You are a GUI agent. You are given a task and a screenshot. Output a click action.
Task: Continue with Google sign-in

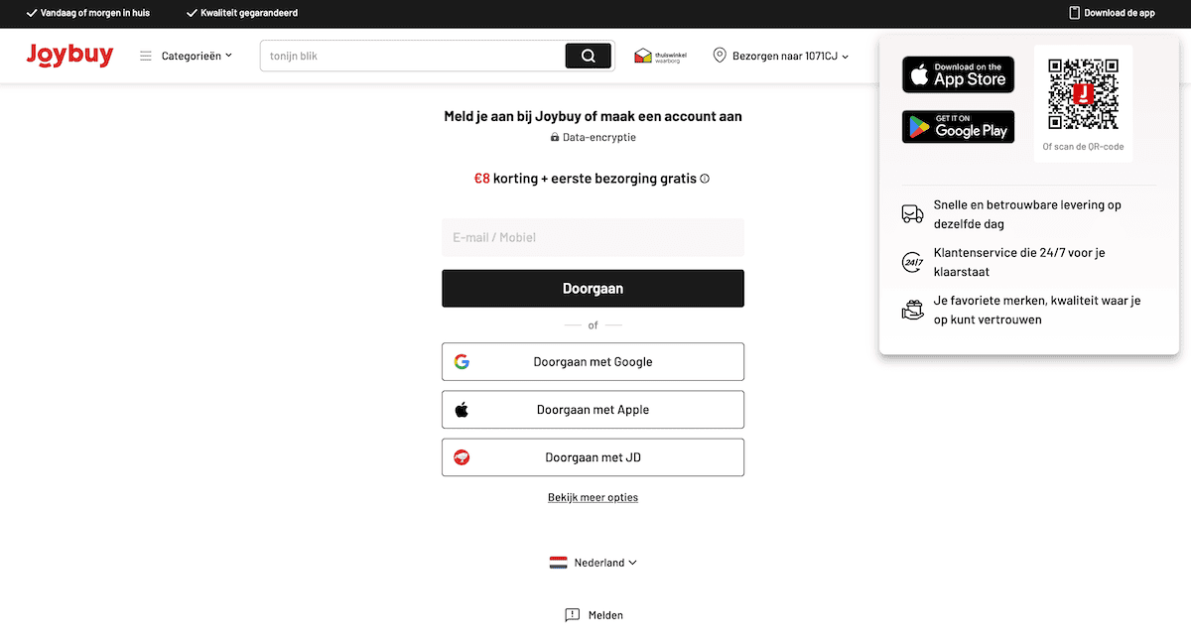(x=593, y=362)
